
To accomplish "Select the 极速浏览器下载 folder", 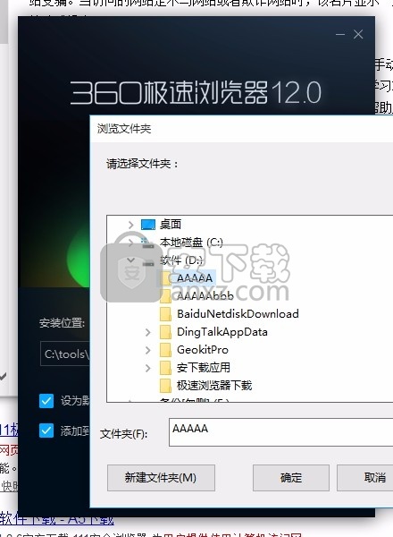I will click(214, 385).
